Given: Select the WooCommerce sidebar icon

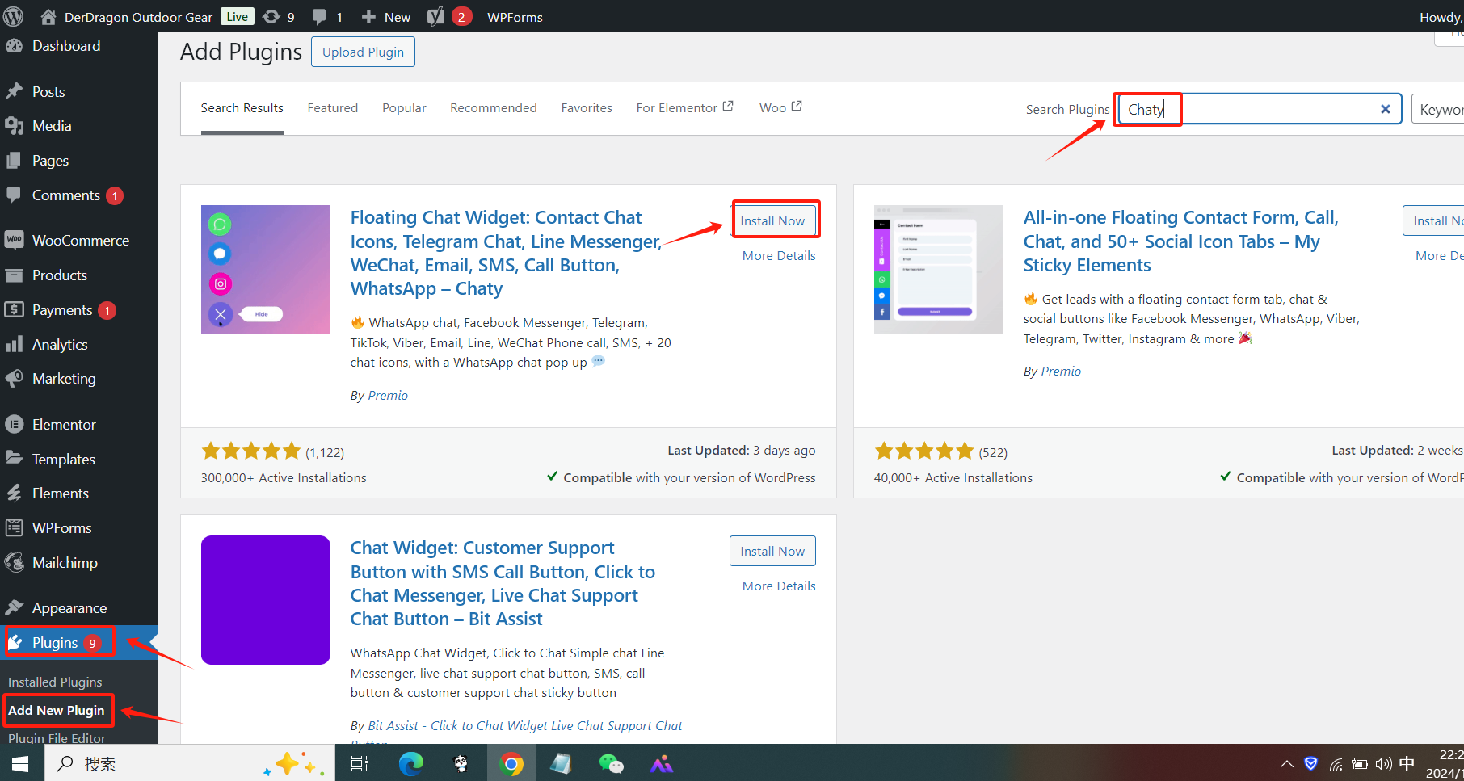Looking at the screenshot, I should pyautogui.click(x=14, y=240).
